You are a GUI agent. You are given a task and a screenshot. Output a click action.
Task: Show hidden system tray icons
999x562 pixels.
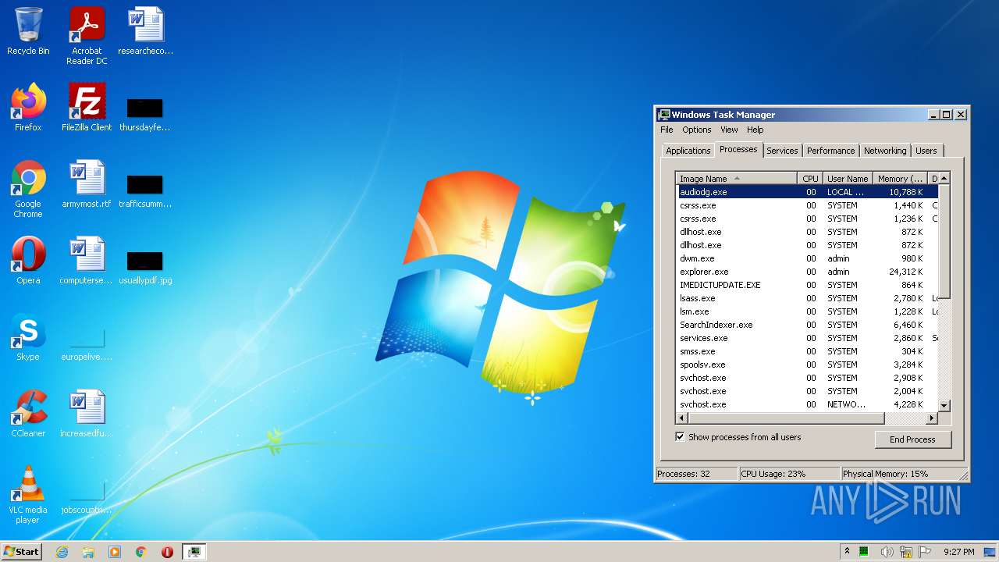click(847, 551)
